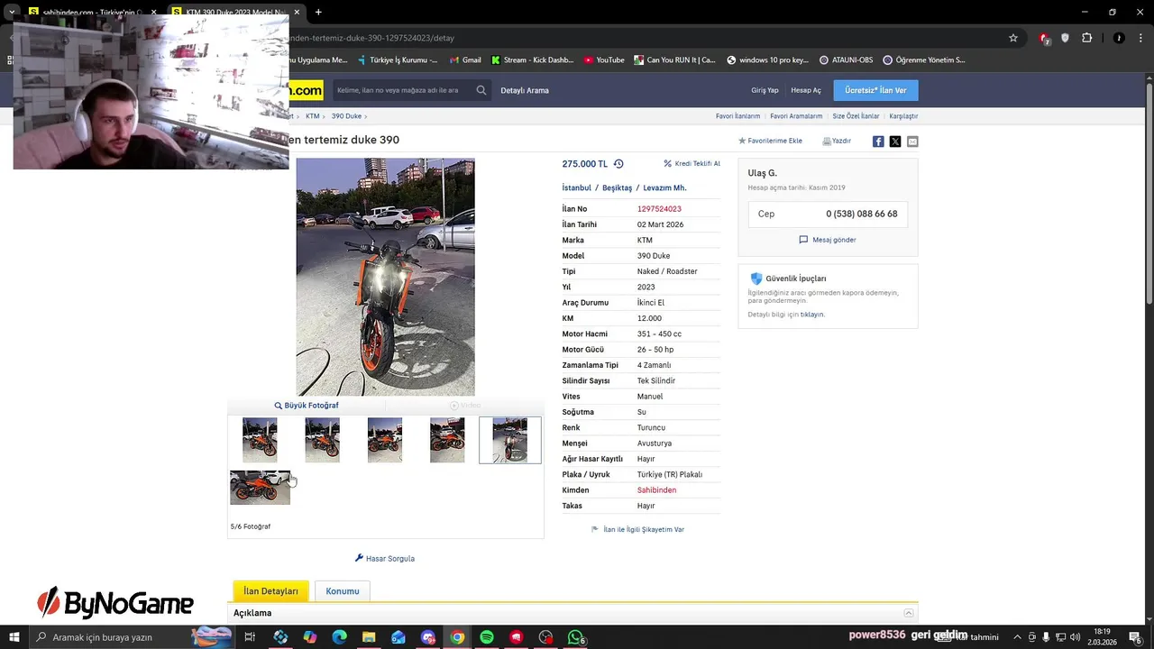This screenshot has width=1154, height=649.
Task: Open Öğrenme Yönetim bookmark
Action: 923,60
